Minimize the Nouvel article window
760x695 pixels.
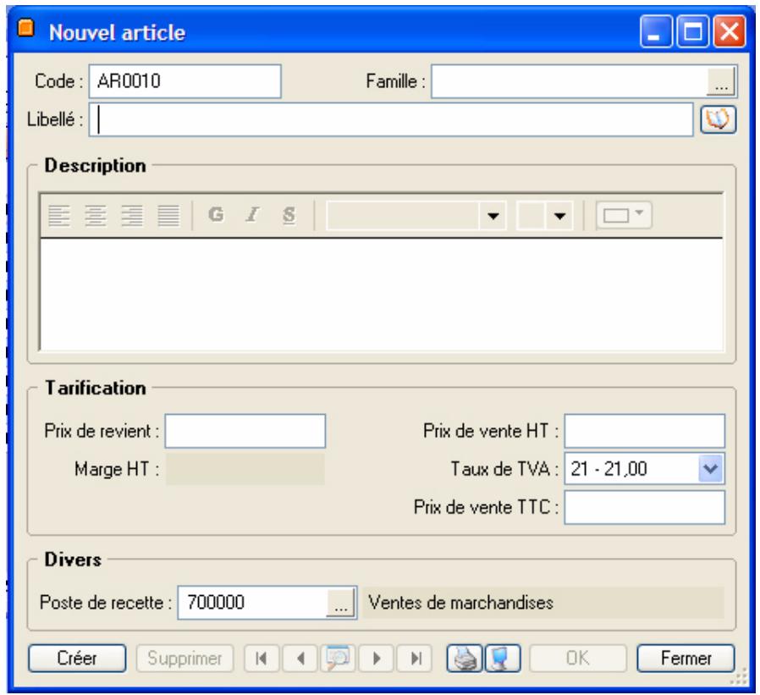tap(656, 31)
